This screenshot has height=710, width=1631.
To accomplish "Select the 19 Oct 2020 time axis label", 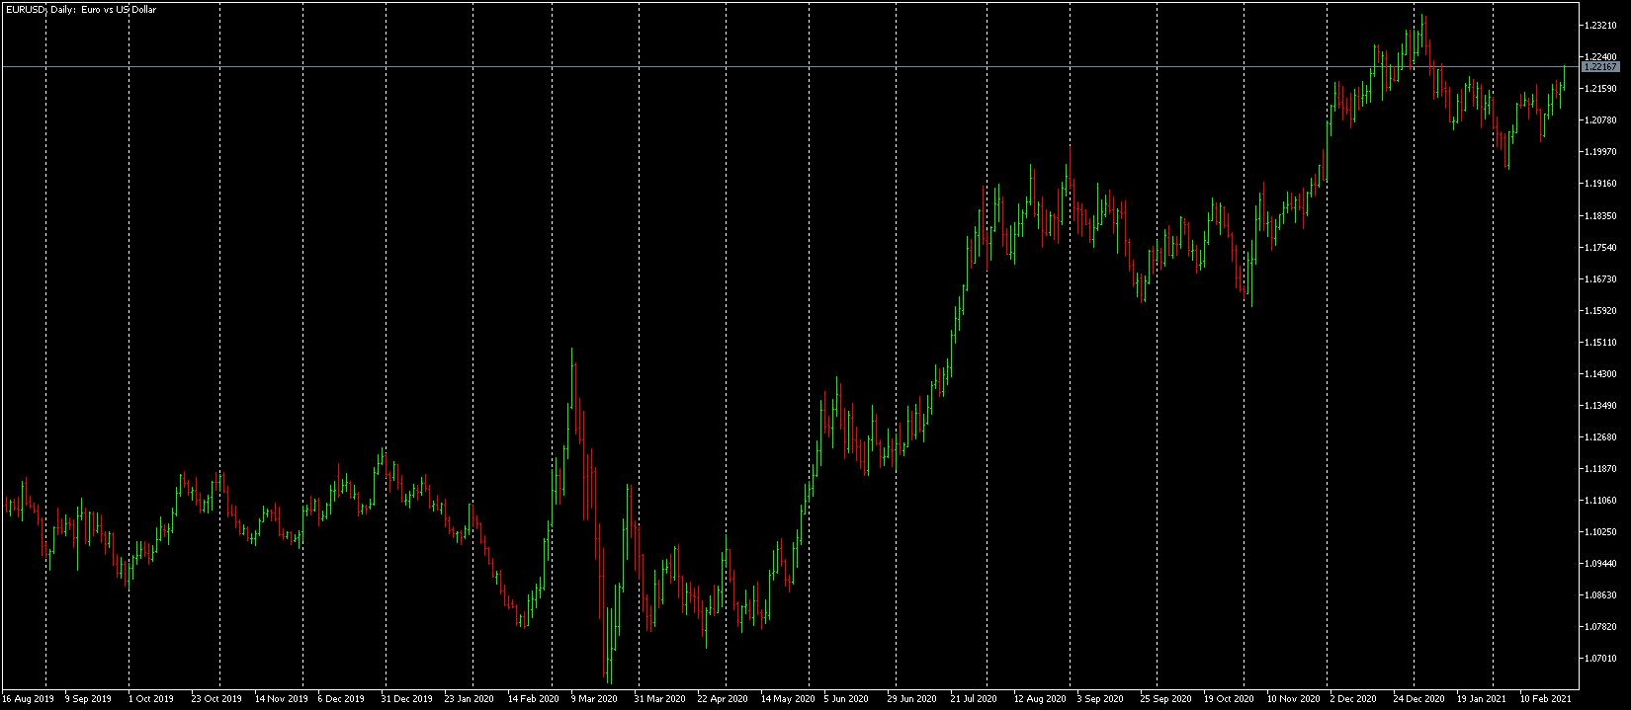I will [1229, 699].
